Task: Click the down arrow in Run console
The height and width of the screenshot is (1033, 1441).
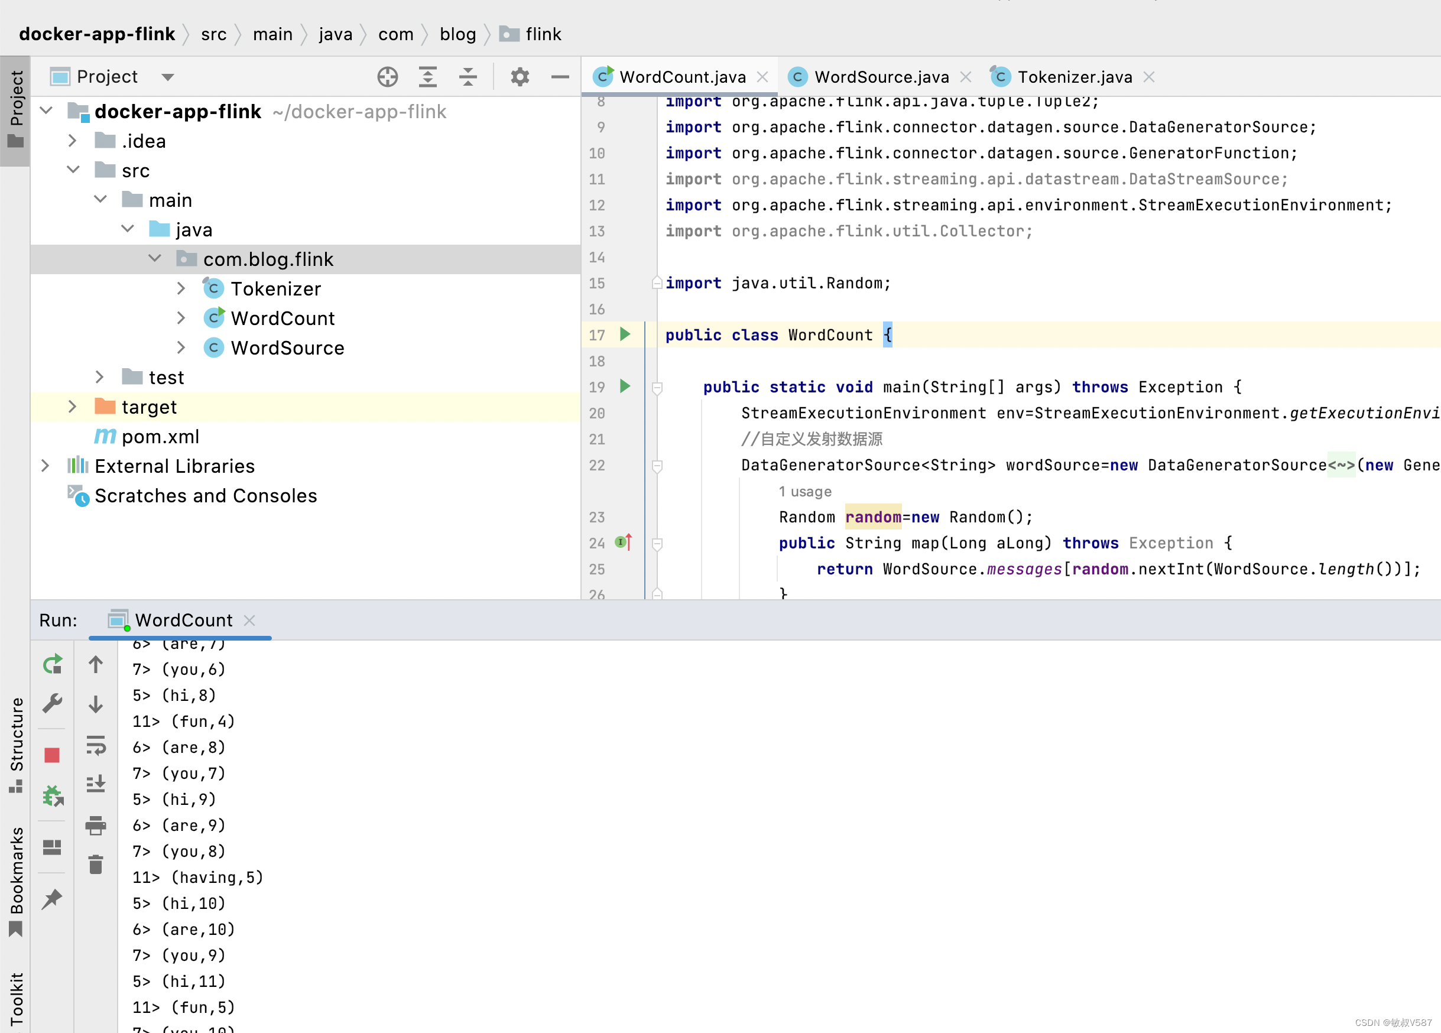Action: click(96, 704)
